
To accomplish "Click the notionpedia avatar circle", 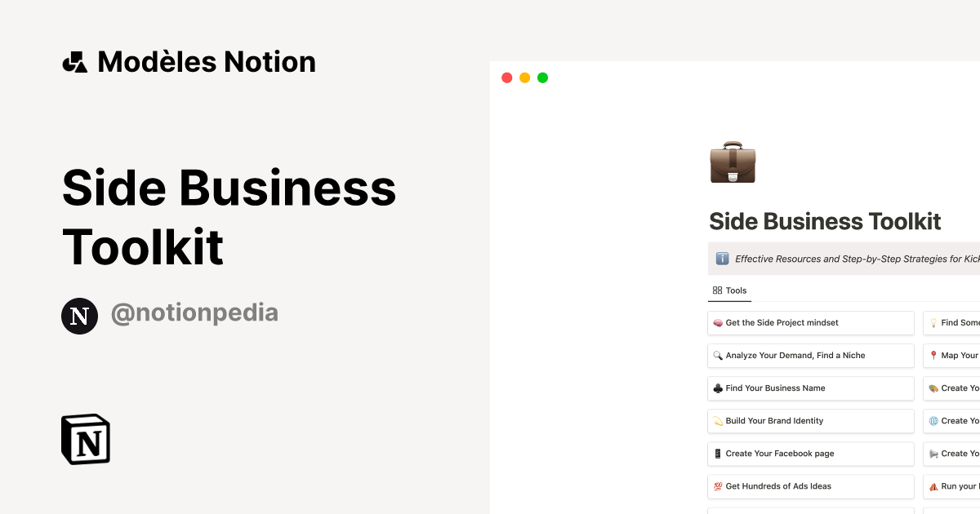I will pos(79,315).
